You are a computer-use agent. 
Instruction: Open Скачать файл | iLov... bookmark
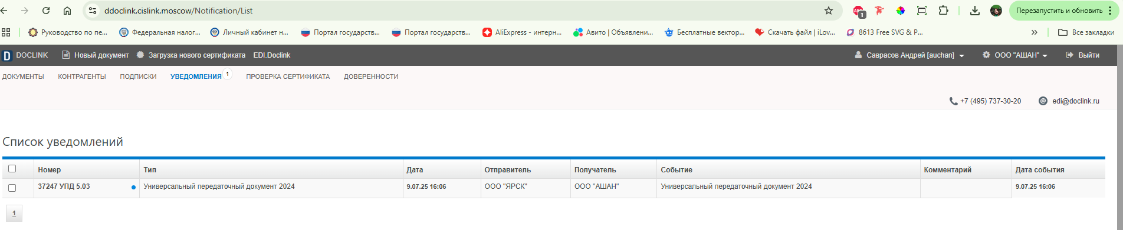click(795, 32)
